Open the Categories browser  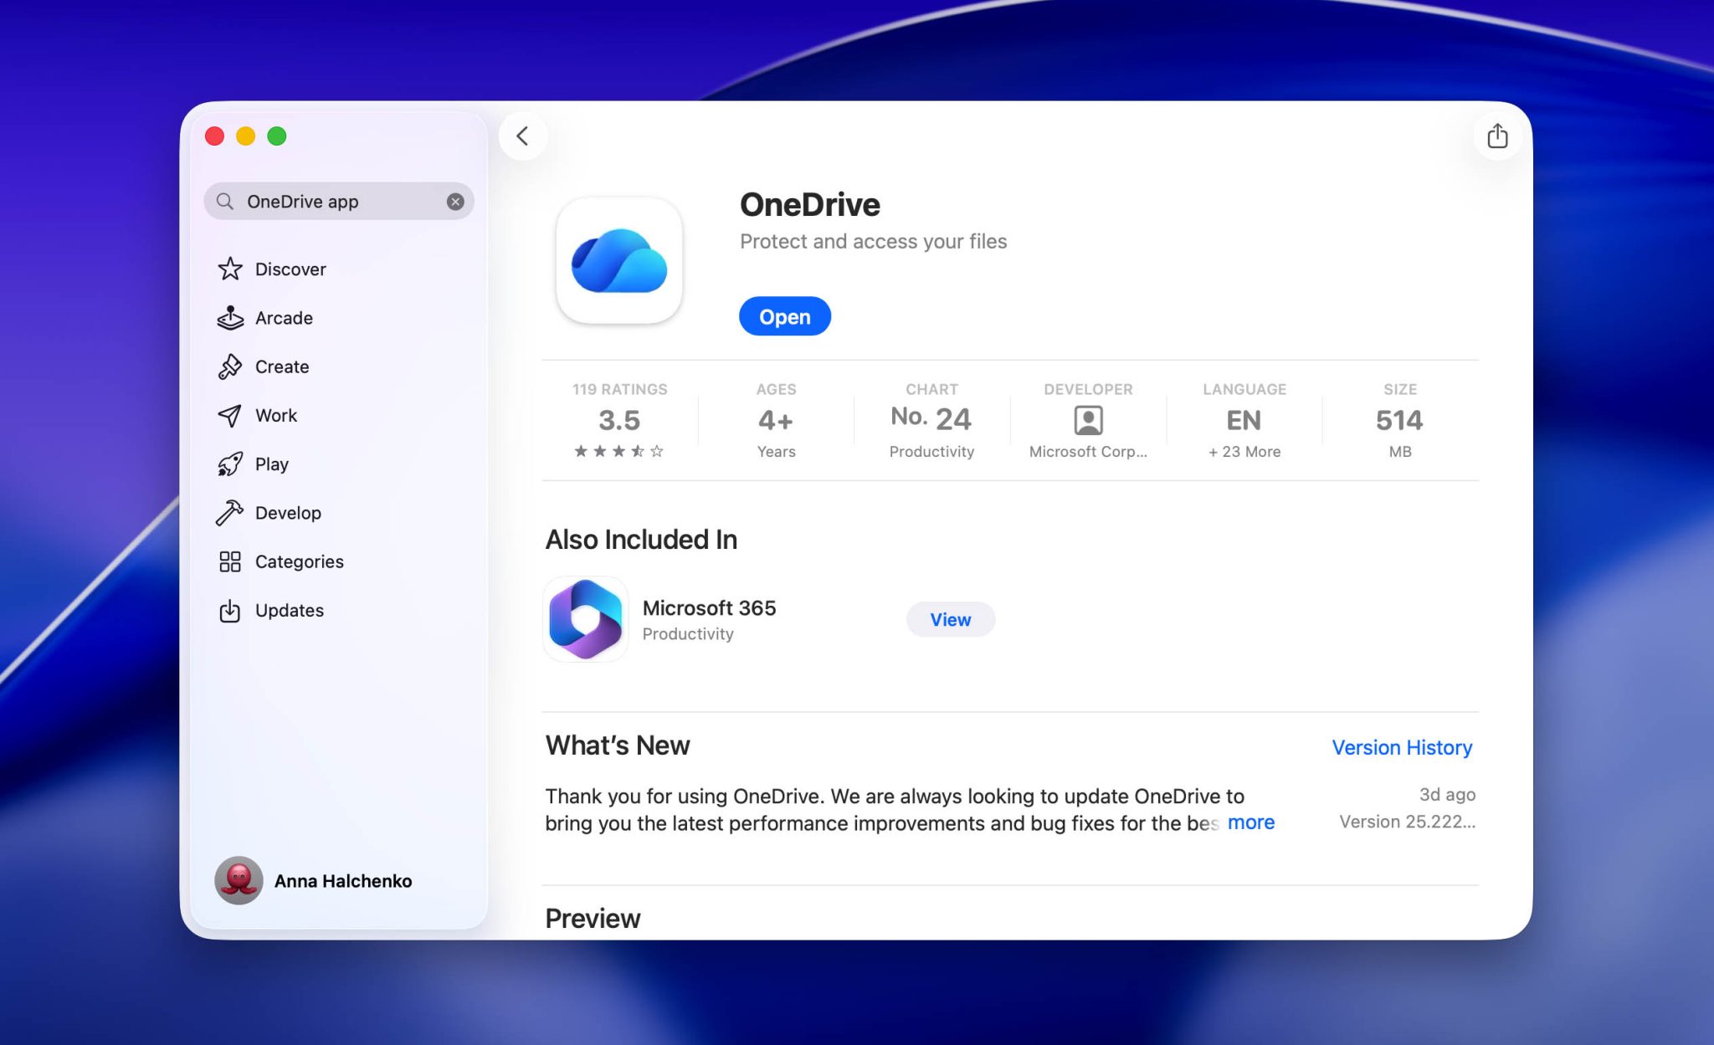[x=298, y=561]
